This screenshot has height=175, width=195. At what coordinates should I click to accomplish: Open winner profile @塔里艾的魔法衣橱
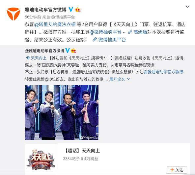tap(55, 24)
